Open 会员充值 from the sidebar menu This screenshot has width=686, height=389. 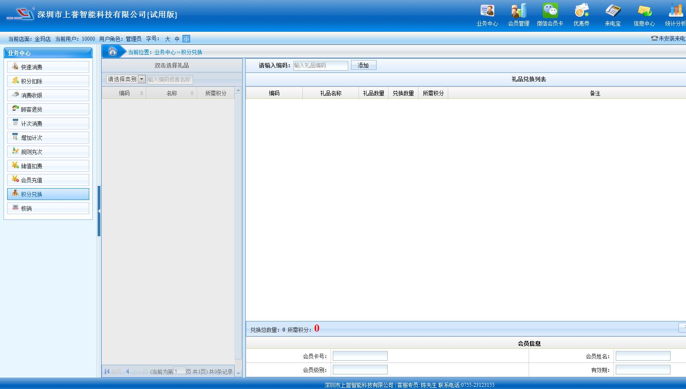pyautogui.click(x=48, y=180)
